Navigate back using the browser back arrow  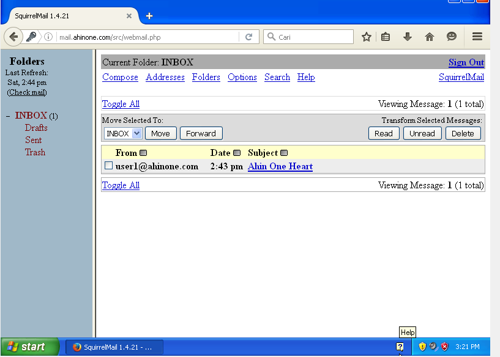[x=13, y=37]
